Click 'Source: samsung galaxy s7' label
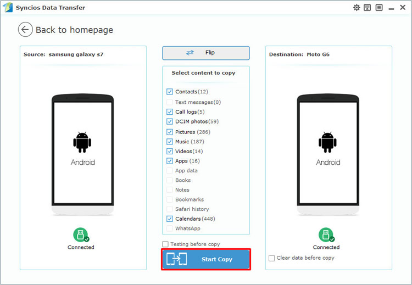412x285 pixels. click(x=63, y=54)
